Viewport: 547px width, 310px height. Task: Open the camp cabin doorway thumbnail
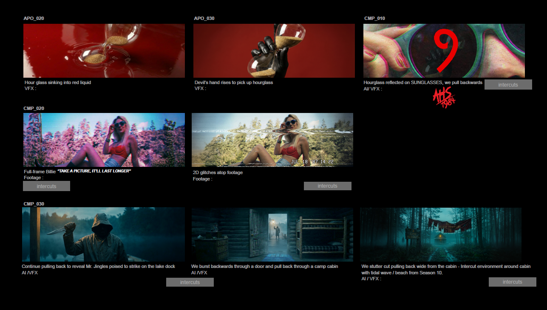[x=272, y=234]
